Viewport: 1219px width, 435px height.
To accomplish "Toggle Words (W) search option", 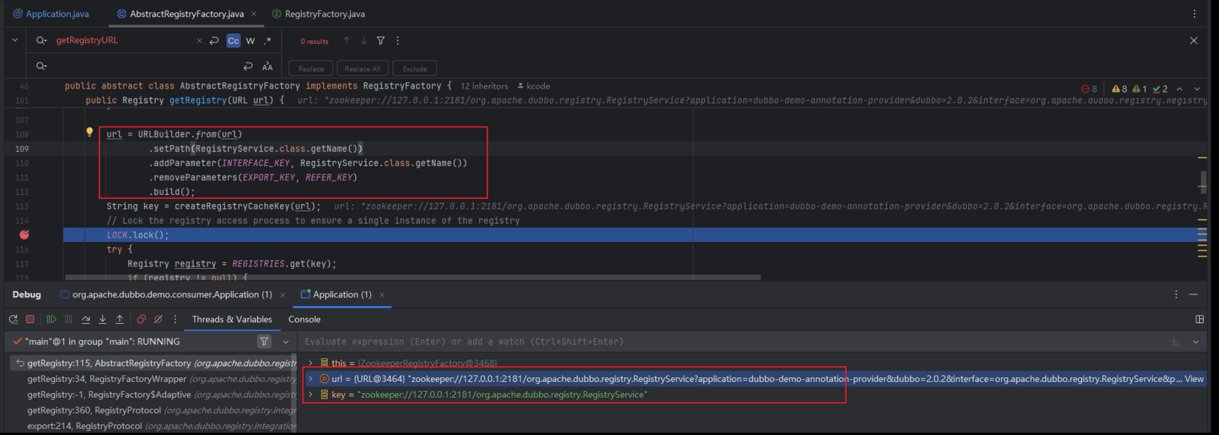I will pyautogui.click(x=250, y=41).
